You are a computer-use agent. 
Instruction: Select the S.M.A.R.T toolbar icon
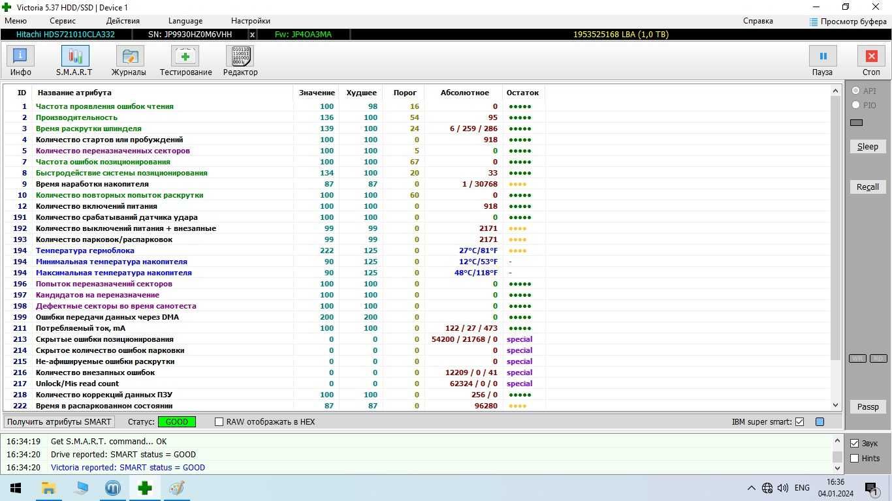74,61
